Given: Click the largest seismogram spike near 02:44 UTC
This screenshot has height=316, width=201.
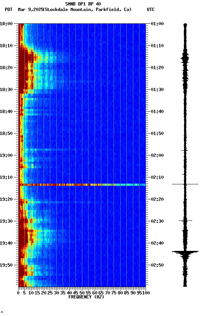Looking at the screenshot, I should (185, 252).
